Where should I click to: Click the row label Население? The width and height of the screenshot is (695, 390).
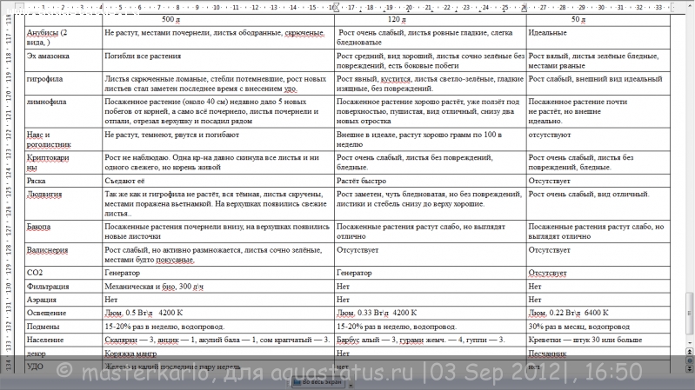coord(45,340)
